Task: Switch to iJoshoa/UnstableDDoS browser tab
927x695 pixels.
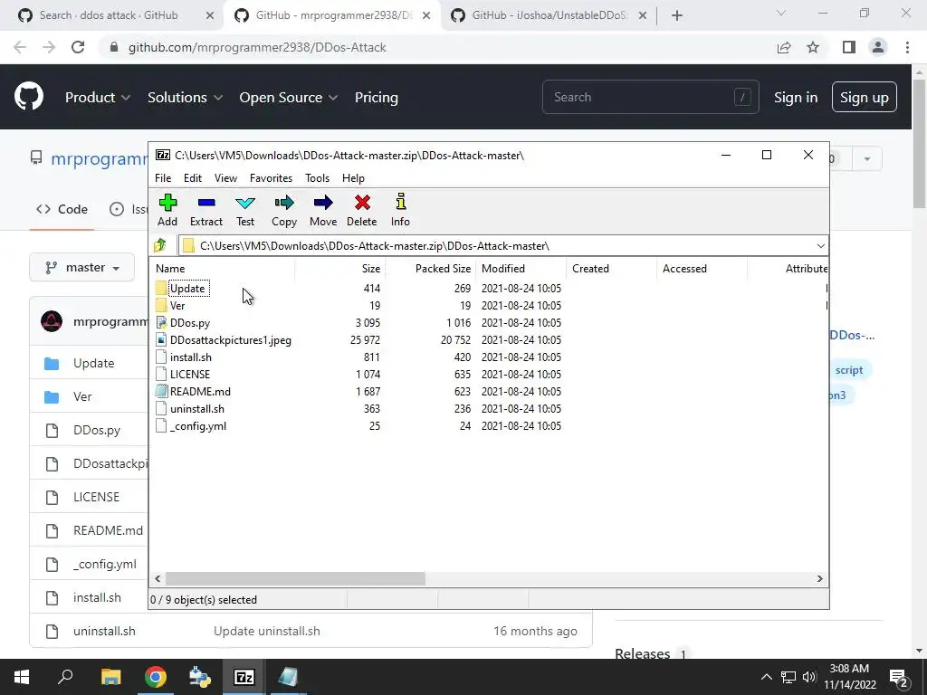Action: pyautogui.click(x=550, y=15)
